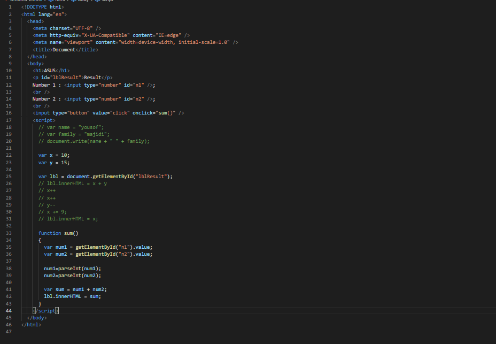The height and width of the screenshot is (344, 496).
Task: Click the commented document.write line
Action: coord(94,141)
